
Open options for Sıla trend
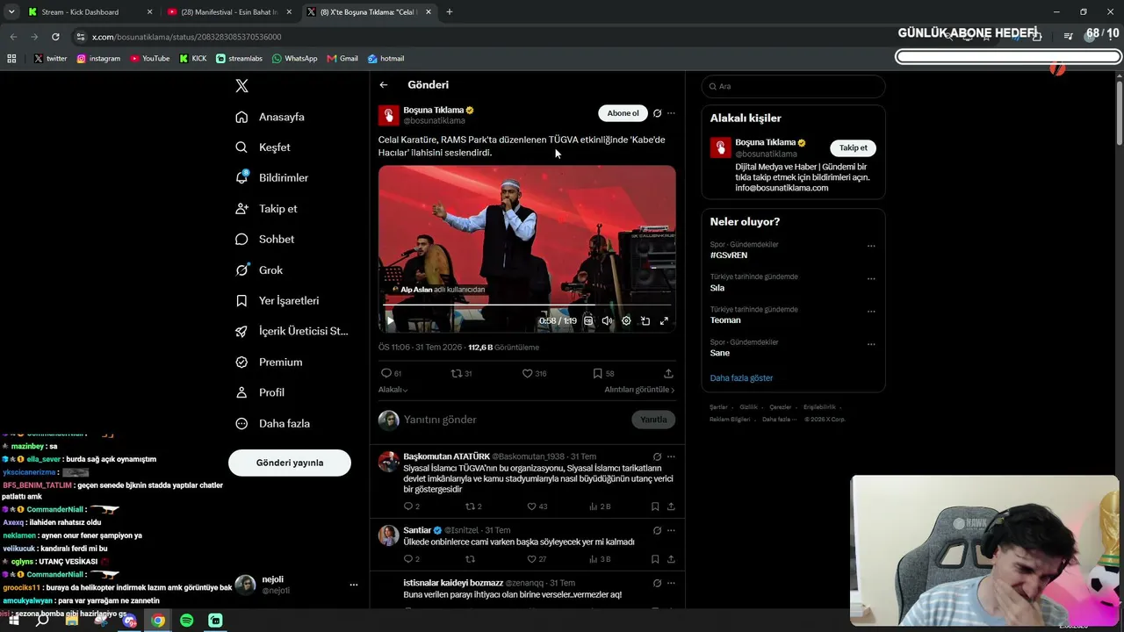871,278
